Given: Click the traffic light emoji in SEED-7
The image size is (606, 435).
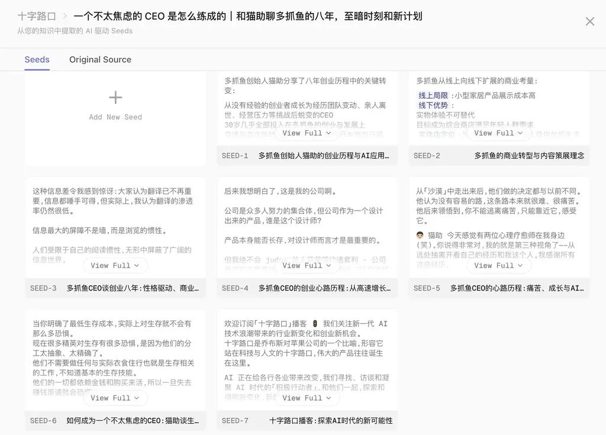Looking at the screenshot, I should 315,324.
